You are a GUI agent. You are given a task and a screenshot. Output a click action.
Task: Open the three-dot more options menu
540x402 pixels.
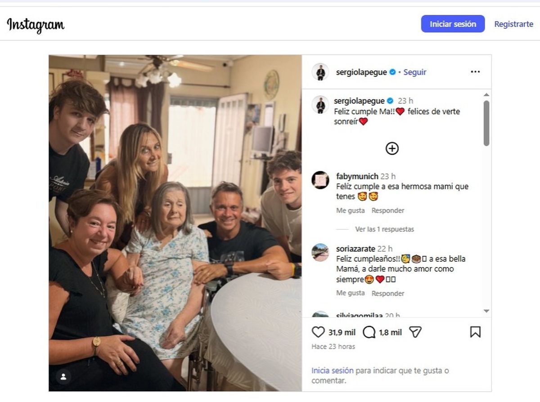coord(475,72)
